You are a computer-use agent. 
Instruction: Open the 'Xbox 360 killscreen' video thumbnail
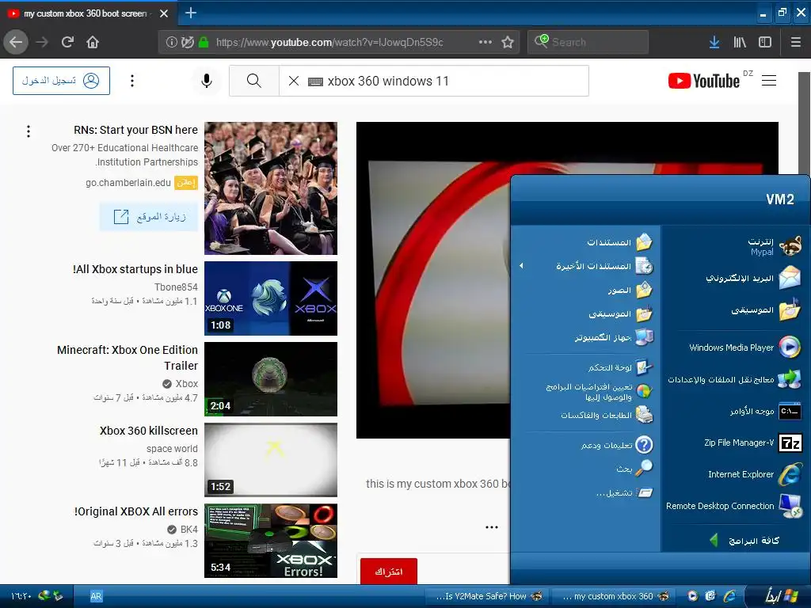pyautogui.click(x=271, y=460)
